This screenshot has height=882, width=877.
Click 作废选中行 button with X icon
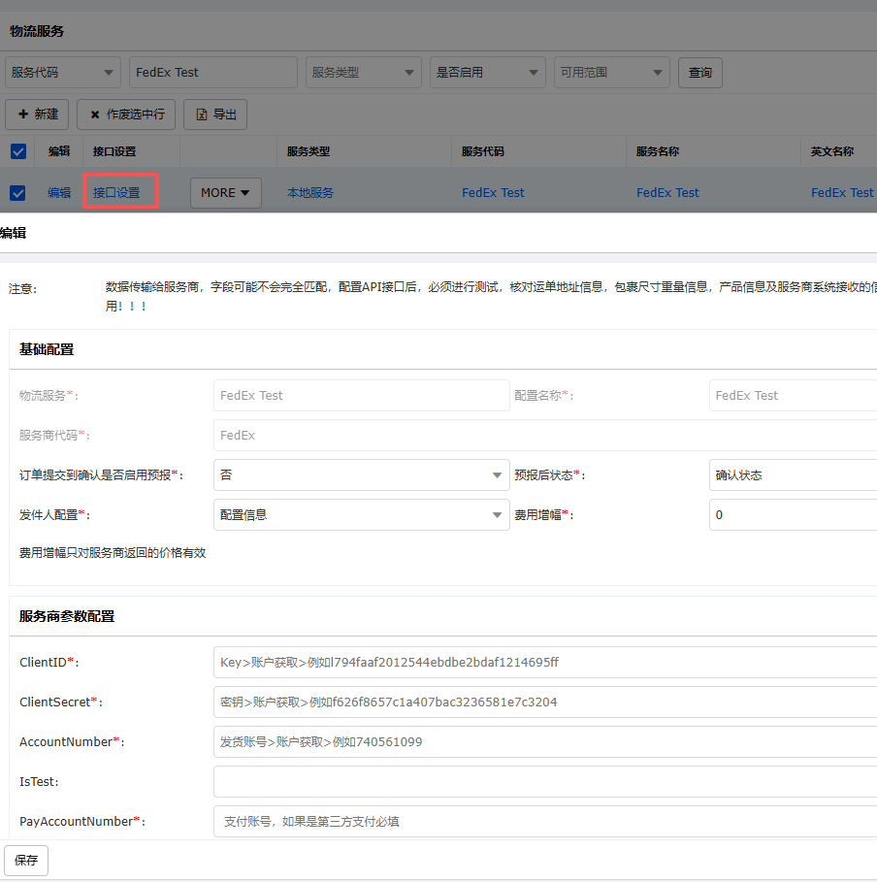click(x=127, y=114)
